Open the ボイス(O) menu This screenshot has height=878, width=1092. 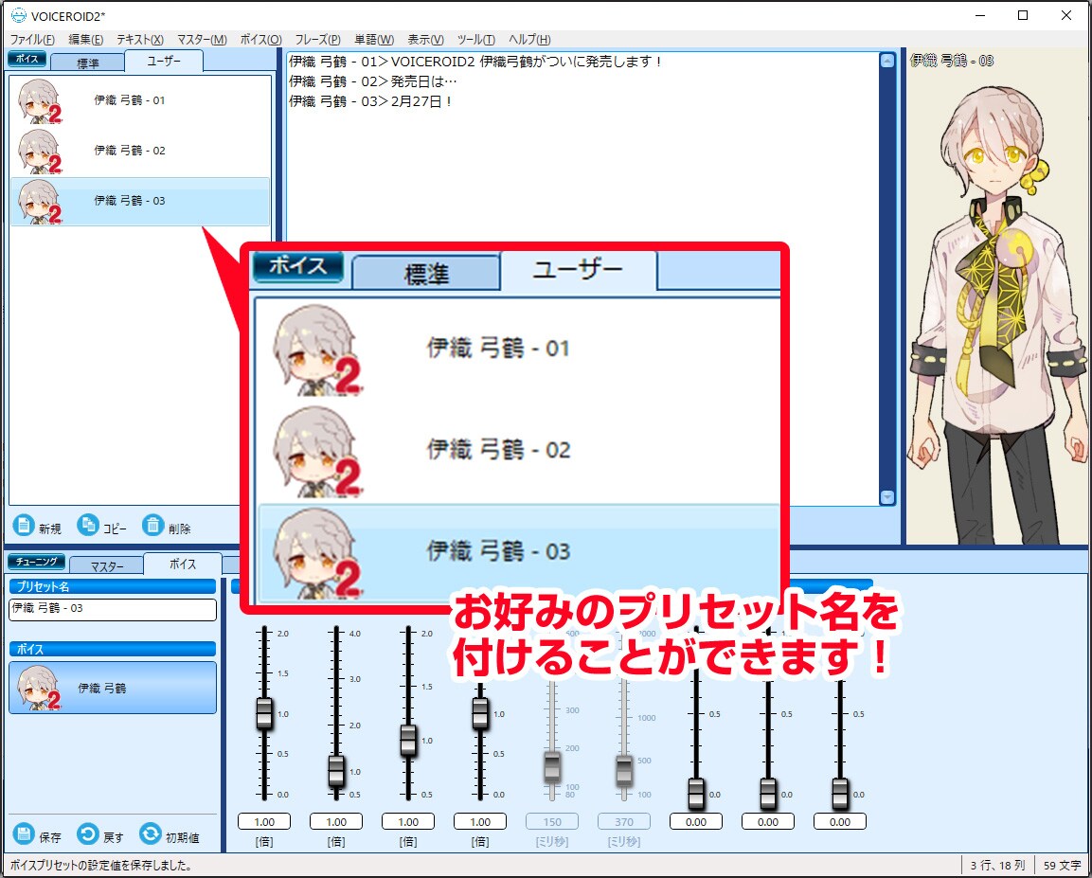(261, 40)
